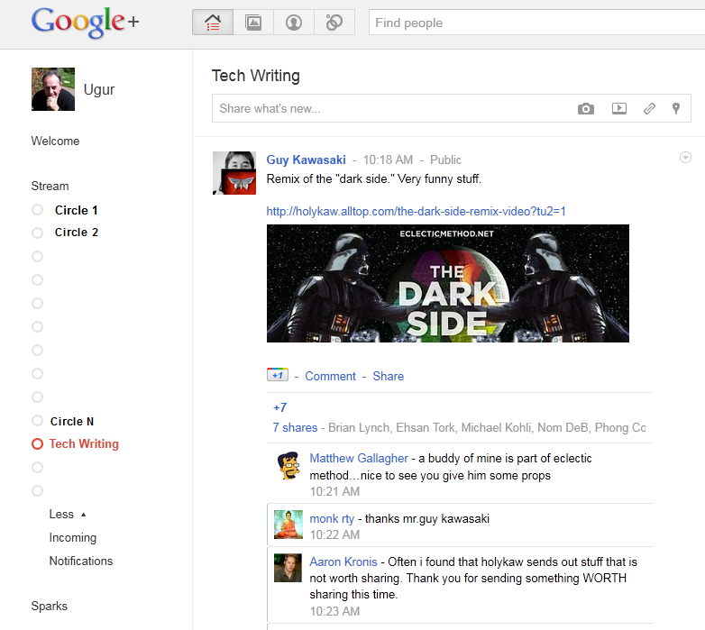705x630 pixels.
Task: Focus the Find people search box
Action: (x=536, y=23)
